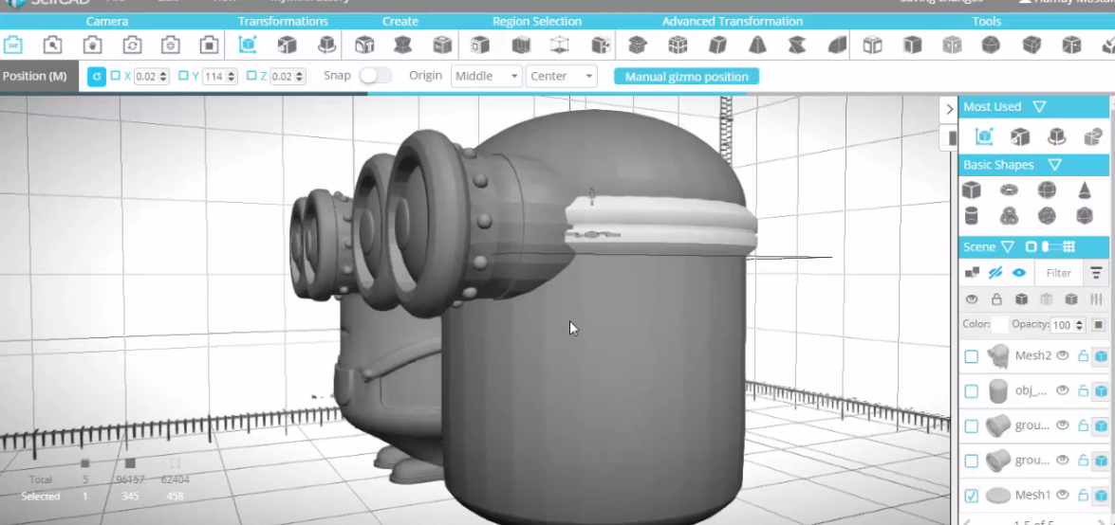The image size is (1115, 525).
Task: Collapse the right panel with the chevron
Action: [949, 109]
